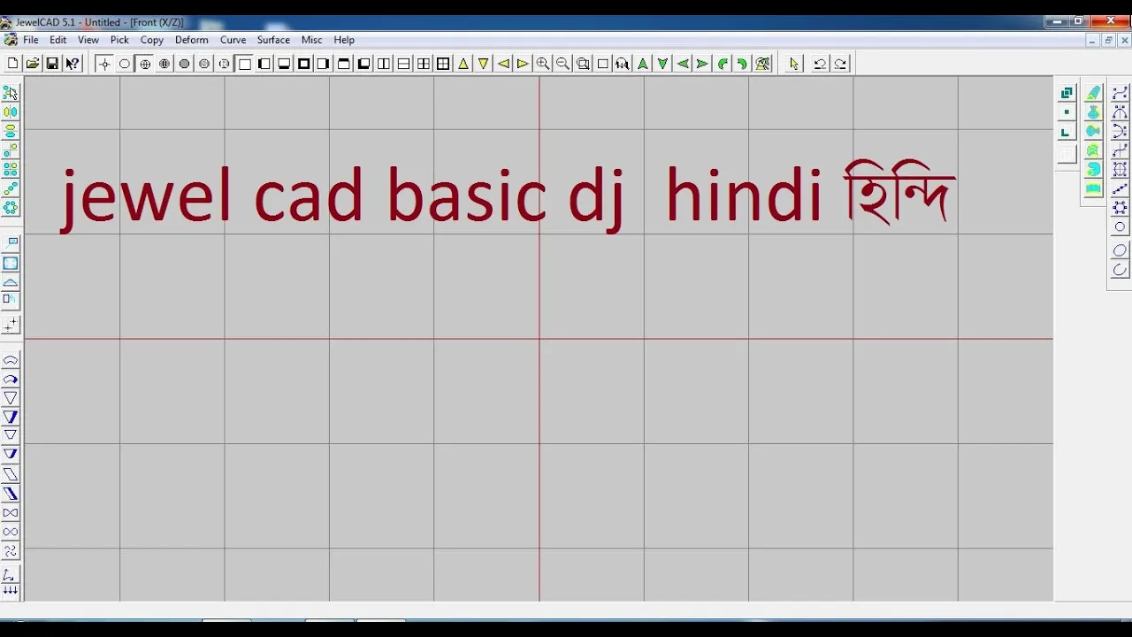Click the green counter-clockwise rotate icon
The width and height of the screenshot is (1132, 637).
click(x=723, y=64)
